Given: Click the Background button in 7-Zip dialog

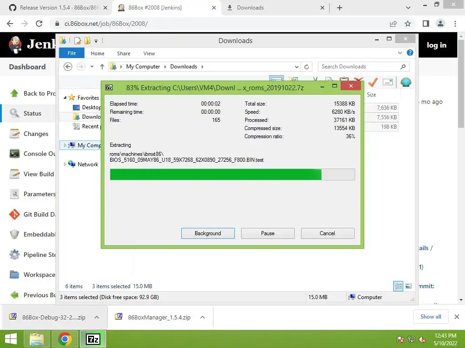Looking at the screenshot, I should click(208, 233).
